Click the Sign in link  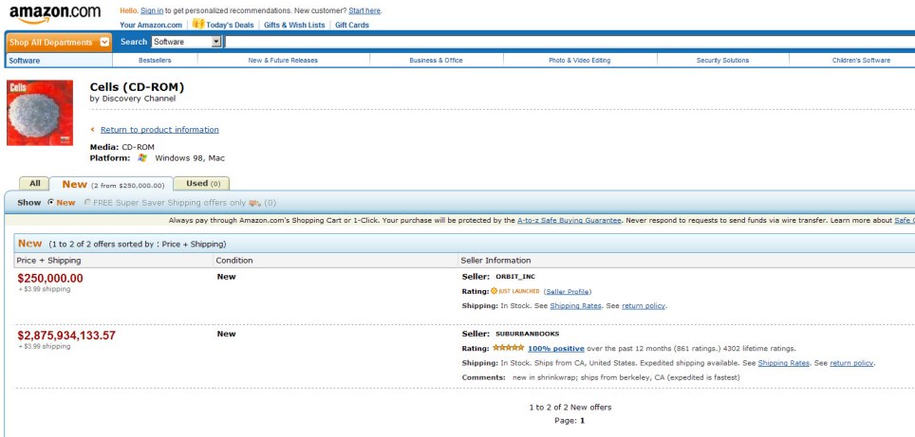[x=152, y=10]
